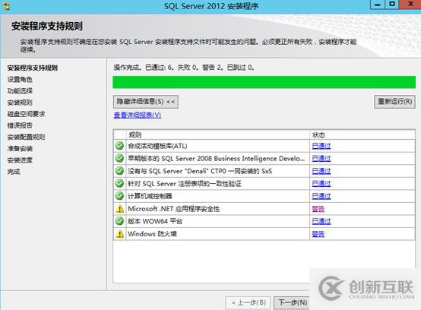The image size is (421, 310).
Task: Close the SQL Server 2012 setup window
Action: pyautogui.click(x=410, y=5)
